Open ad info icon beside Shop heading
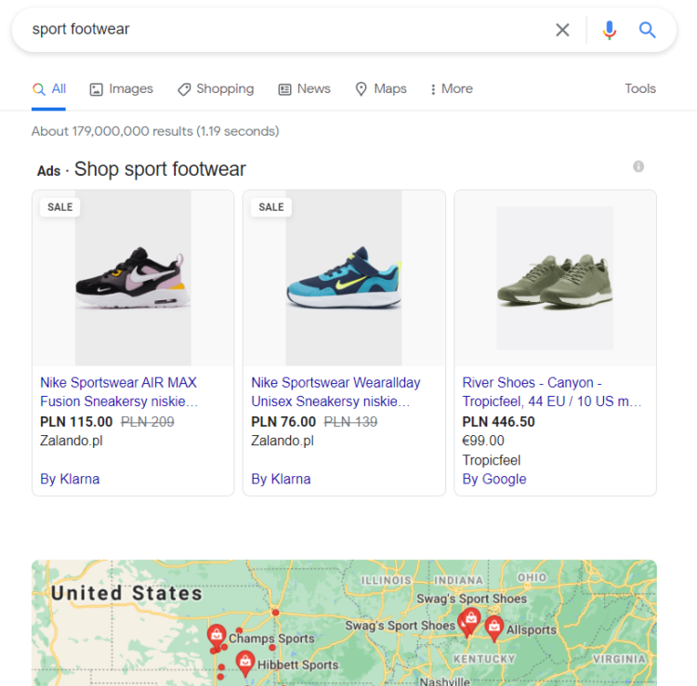 [638, 166]
